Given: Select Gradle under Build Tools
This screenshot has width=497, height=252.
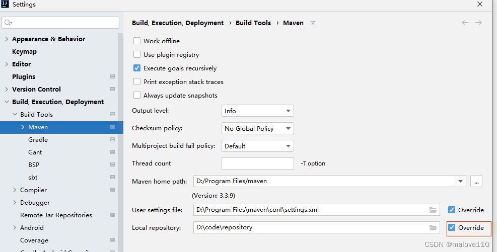Looking at the screenshot, I should (x=38, y=140).
